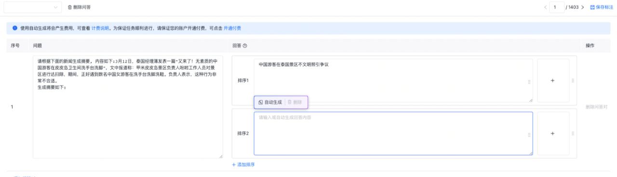The image size is (617, 177).
Task: Click the 自动生成 button
Action: click(270, 102)
